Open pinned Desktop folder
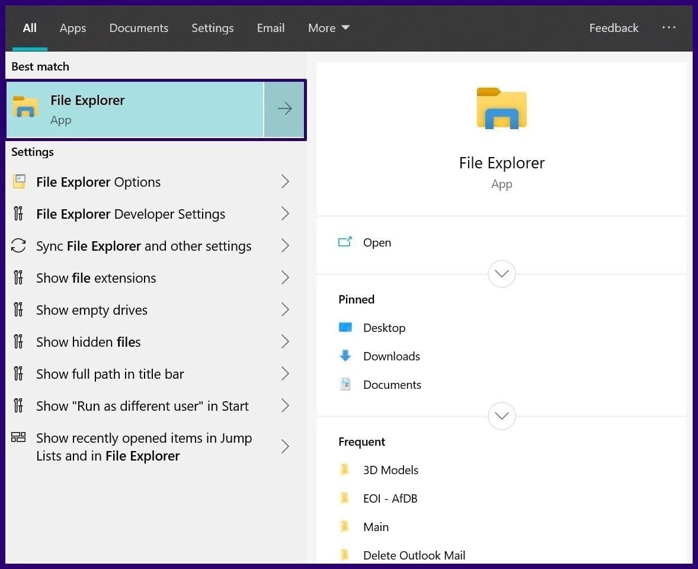The image size is (698, 569). 384,328
